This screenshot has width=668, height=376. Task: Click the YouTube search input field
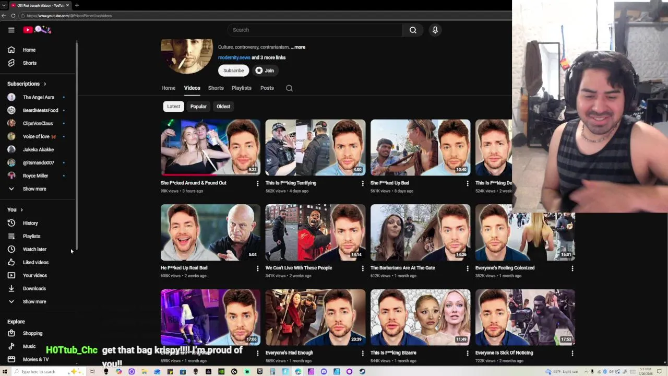pos(315,30)
